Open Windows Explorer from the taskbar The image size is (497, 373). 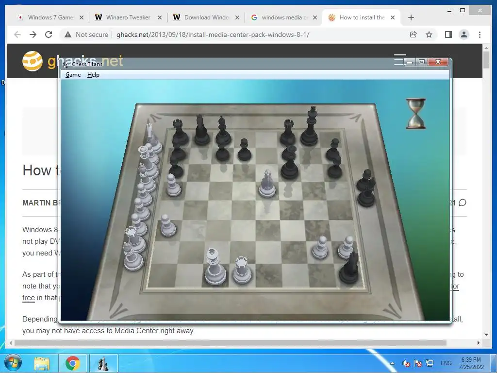click(x=42, y=363)
